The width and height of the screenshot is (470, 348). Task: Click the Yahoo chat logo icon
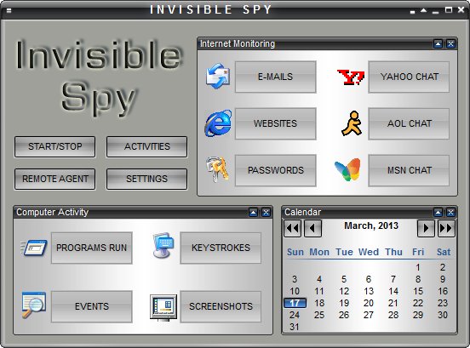click(351, 77)
